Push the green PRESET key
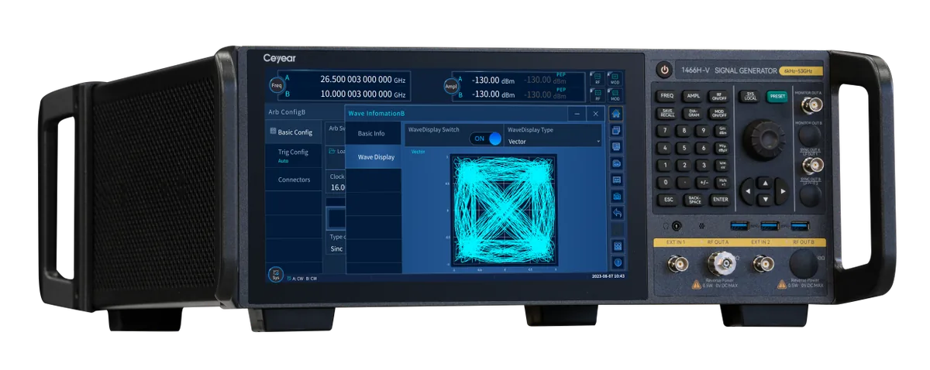This screenshot has height=370, width=930. tap(777, 97)
